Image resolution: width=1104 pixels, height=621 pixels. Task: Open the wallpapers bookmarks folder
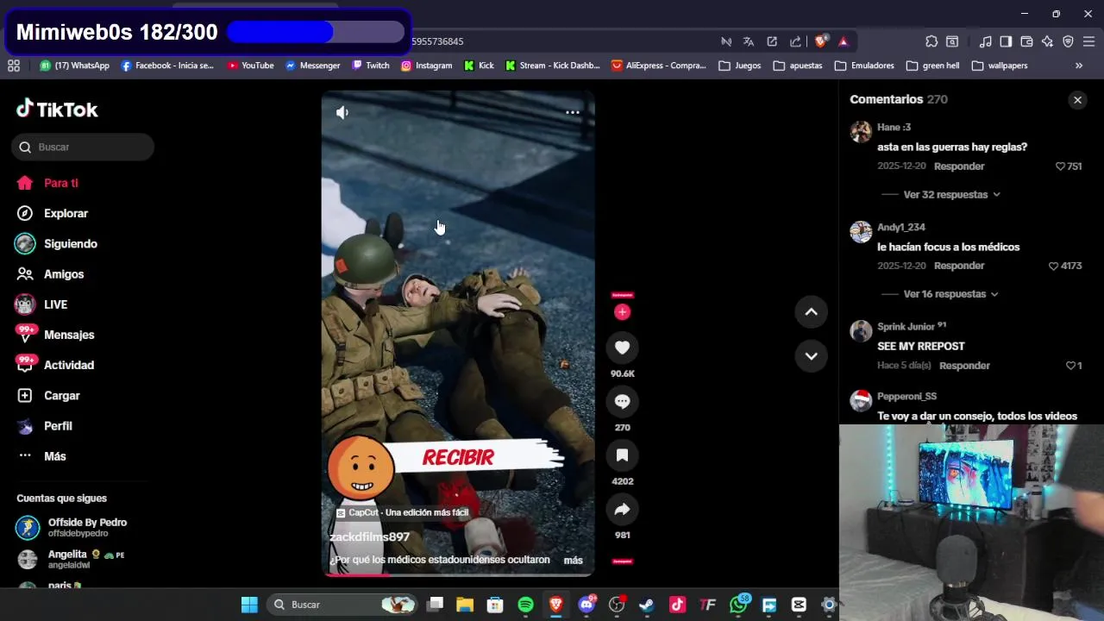pyautogui.click(x=1000, y=66)
